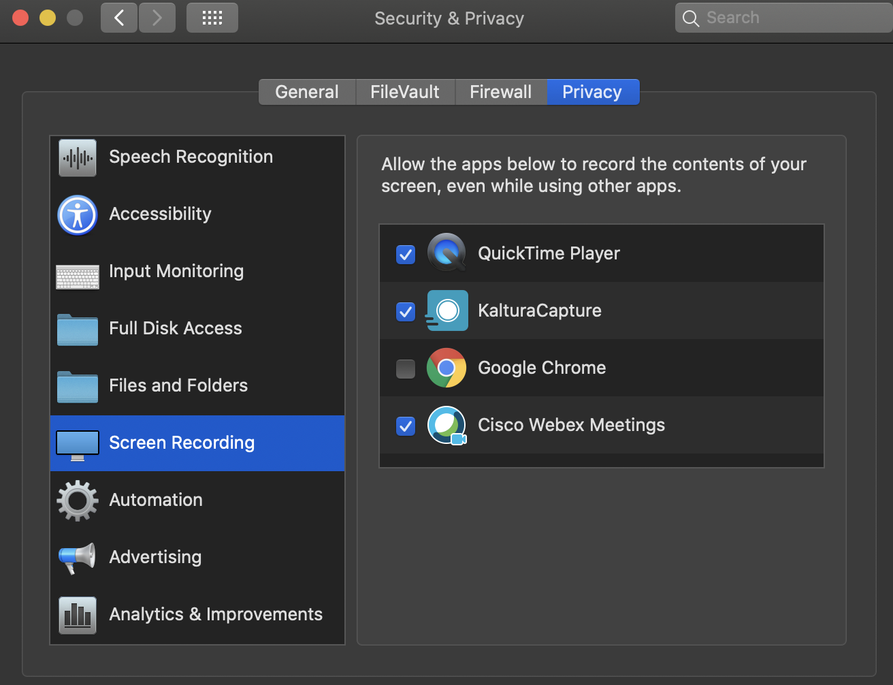893x685 pixels.
Task: Uncheck KalturaCapture screen recording permission
Action: point(406,311)
